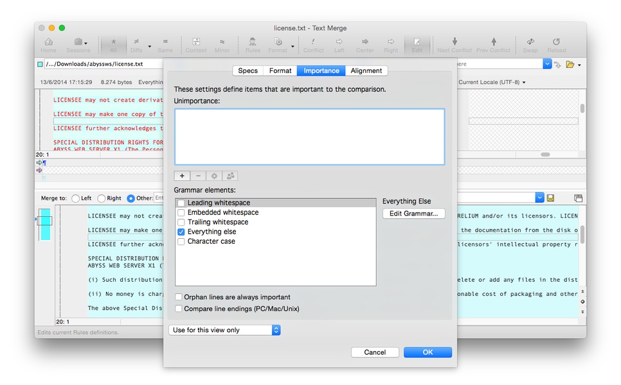Click the Swap toolbar icon
The image size is (621, 385).
pos(530,44)
